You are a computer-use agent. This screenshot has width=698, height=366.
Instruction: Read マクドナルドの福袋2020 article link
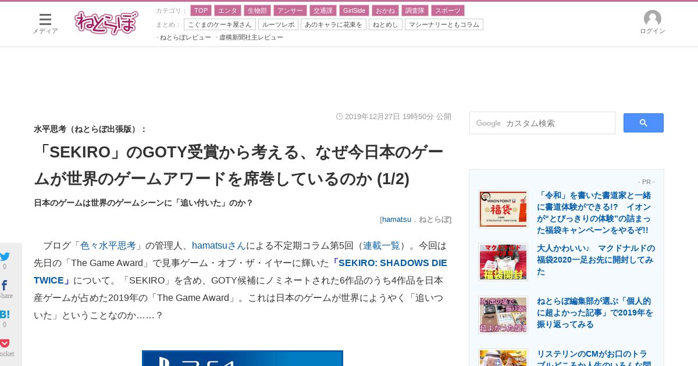(596, 260)
